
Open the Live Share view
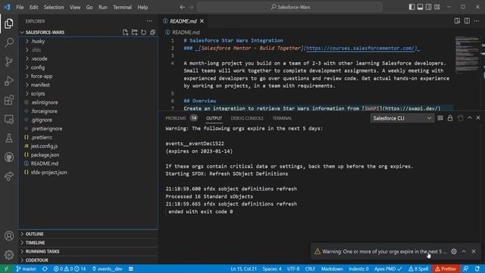(9, 177)
